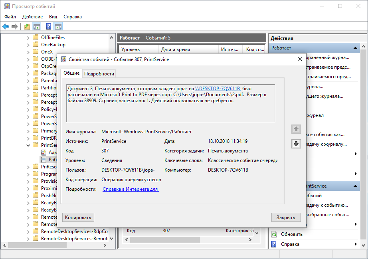
Task: Select the OneX tree item
Action: click(x=47, y=51)
